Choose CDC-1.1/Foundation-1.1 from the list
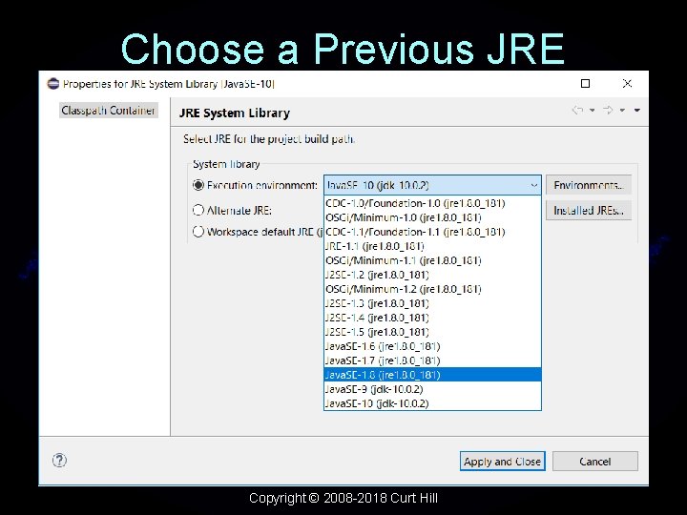687x515 pixels. (x=432, y=232)
